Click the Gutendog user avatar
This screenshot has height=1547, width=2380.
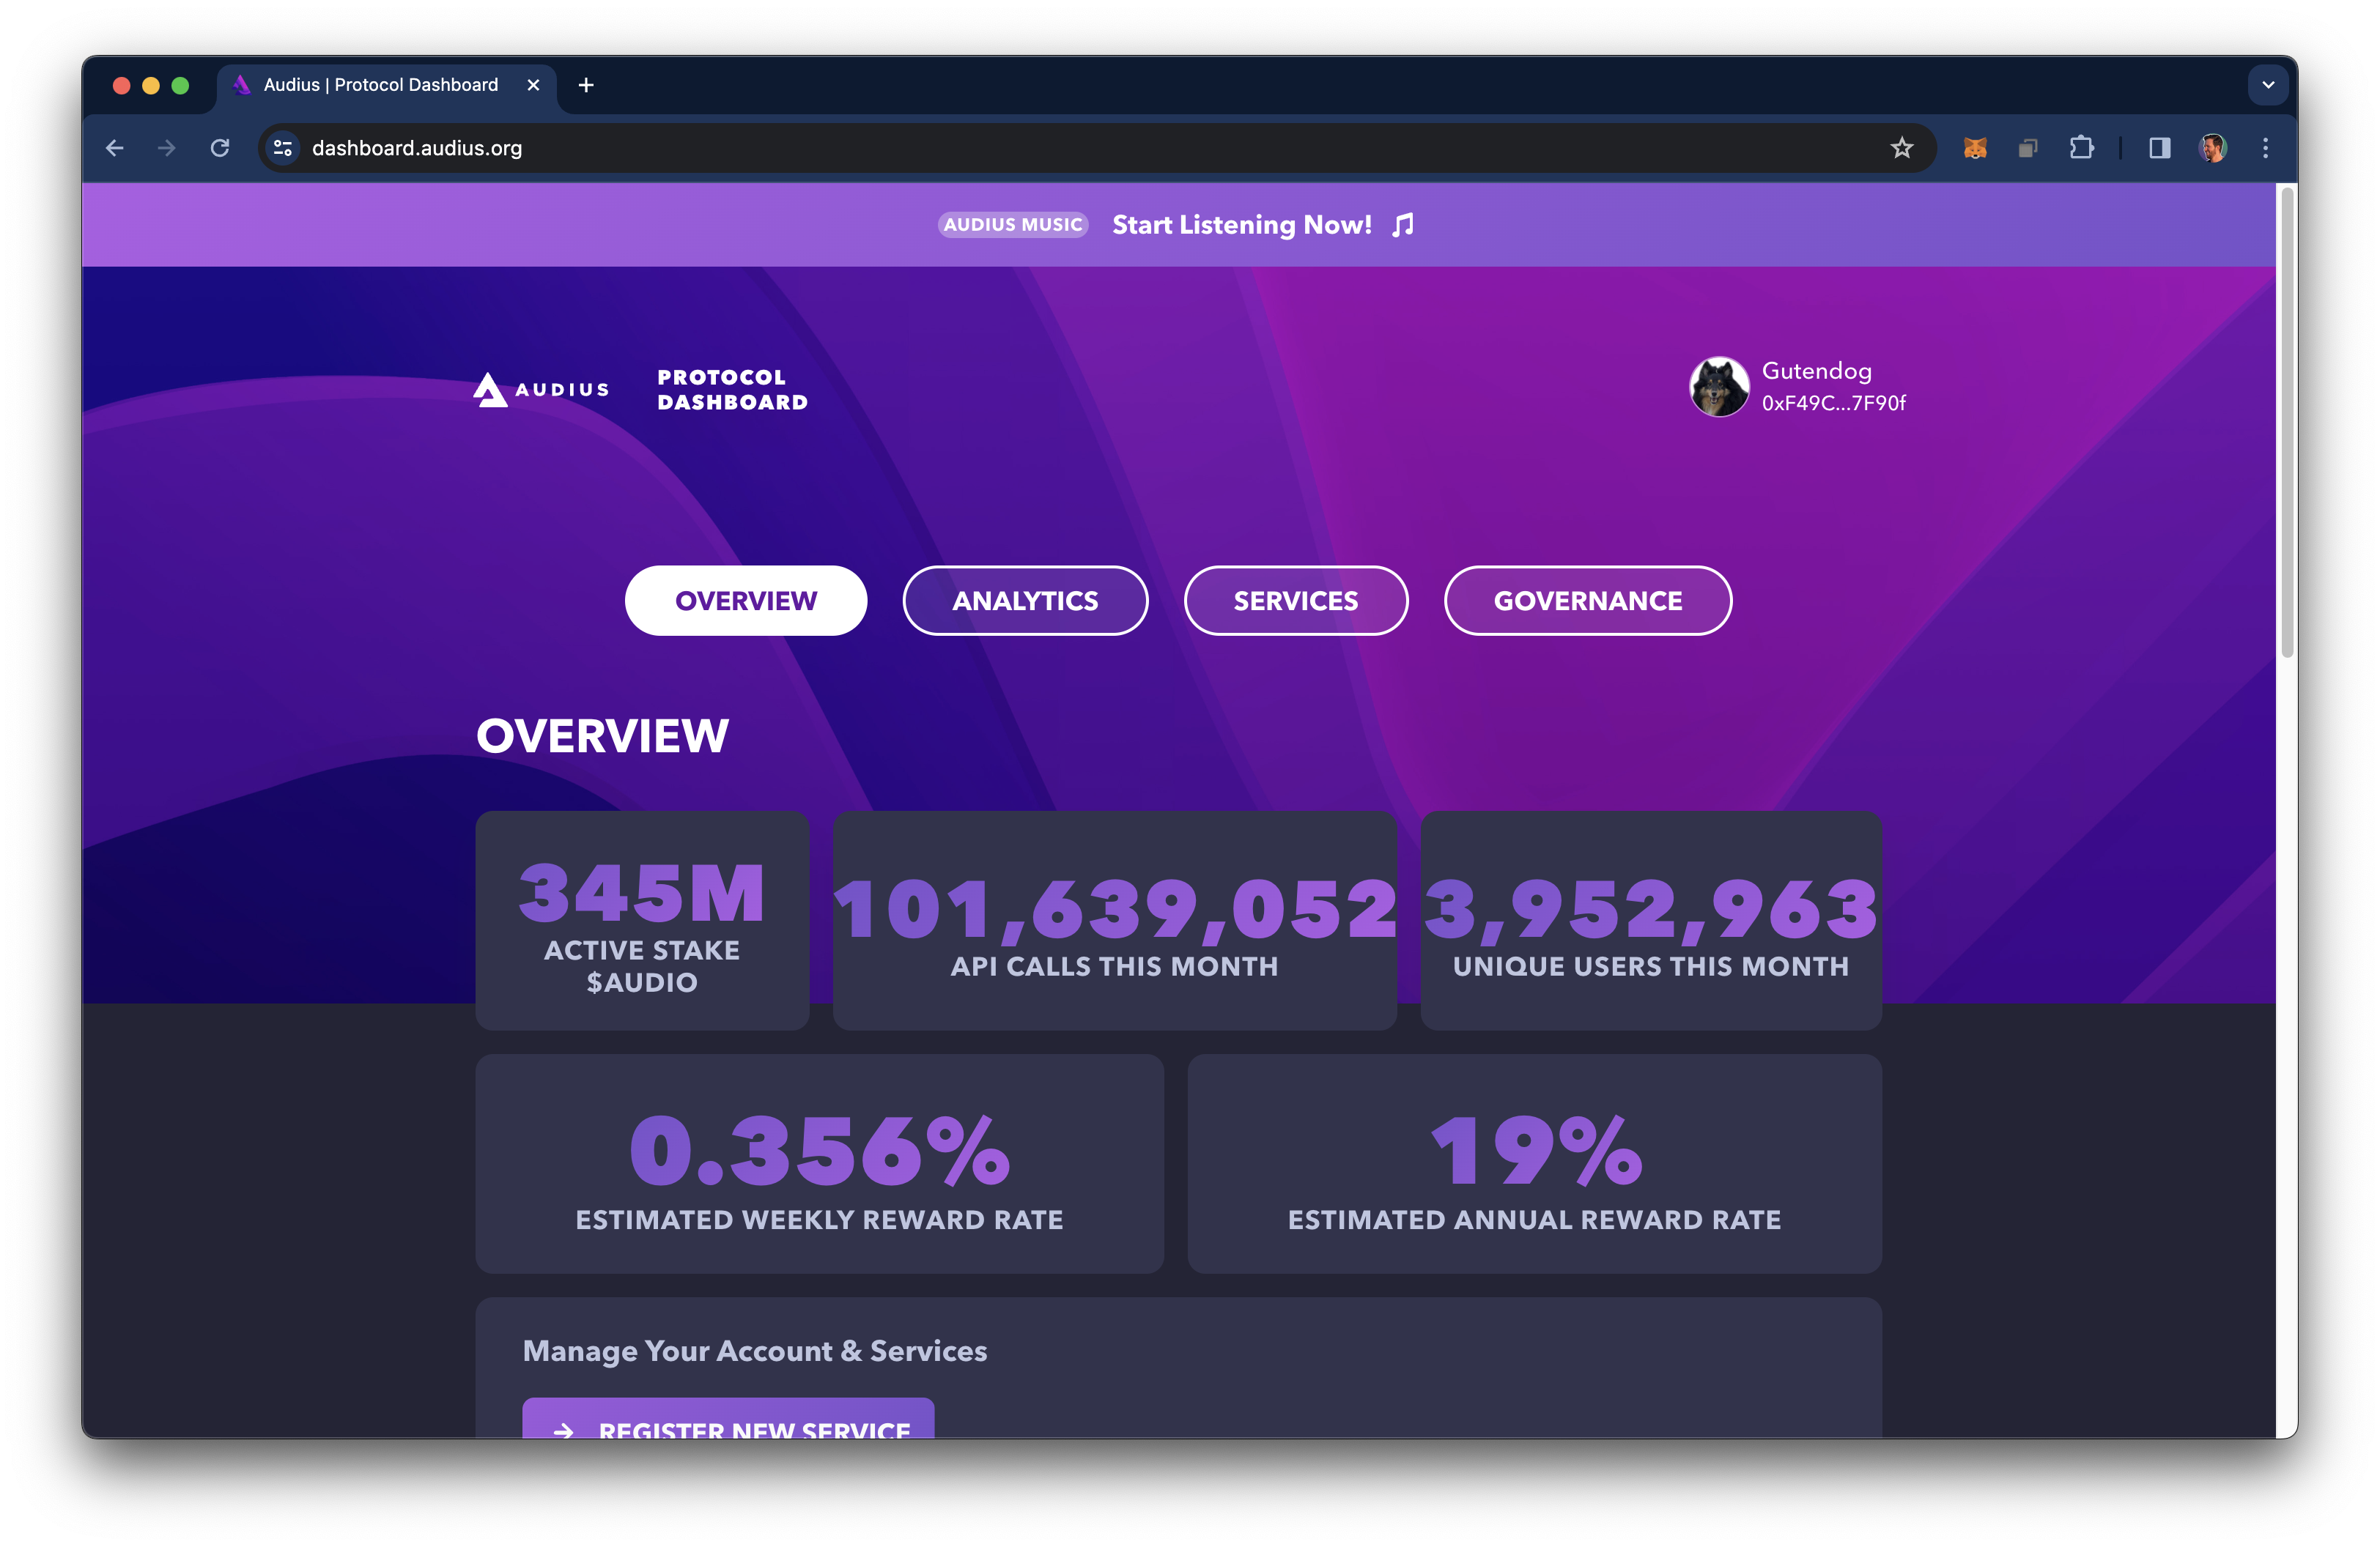click(x=1718, y=387)
